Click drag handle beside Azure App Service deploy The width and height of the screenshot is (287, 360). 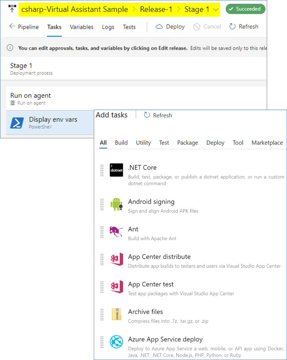tap(102, 342)
